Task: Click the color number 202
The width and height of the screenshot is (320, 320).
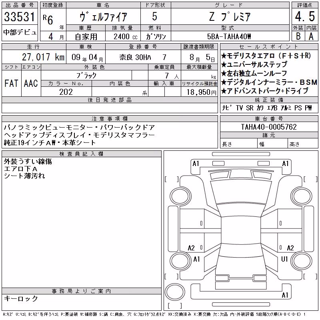Action: (x=66, y=92)
